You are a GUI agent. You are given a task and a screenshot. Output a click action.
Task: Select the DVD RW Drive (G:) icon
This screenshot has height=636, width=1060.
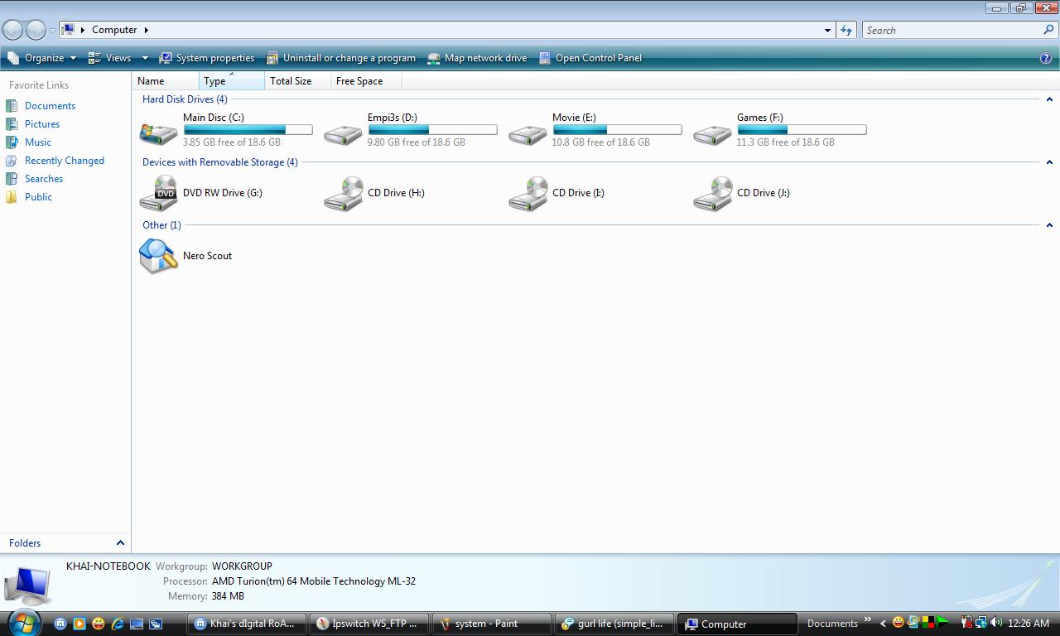click(158, 193)
